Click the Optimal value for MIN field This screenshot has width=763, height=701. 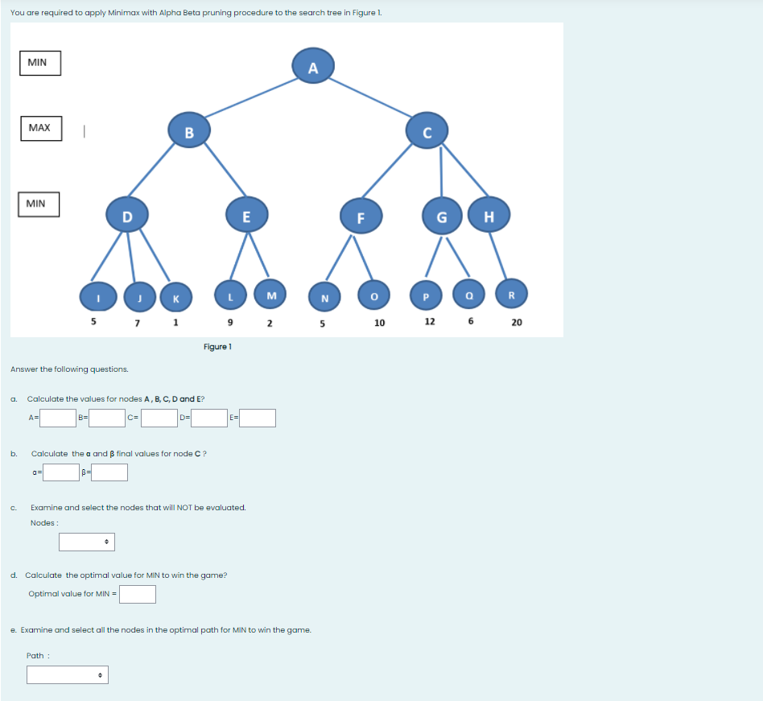[138, 595]
